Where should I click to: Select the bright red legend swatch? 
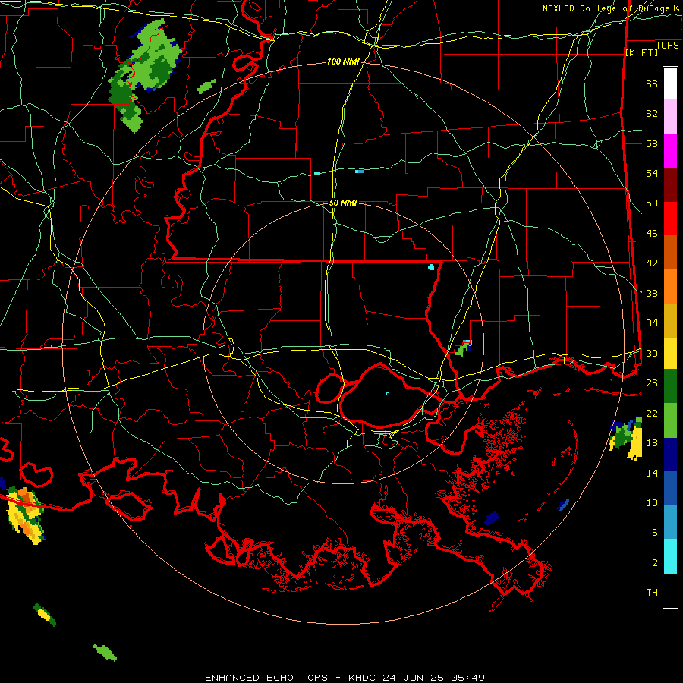[670, 219]
